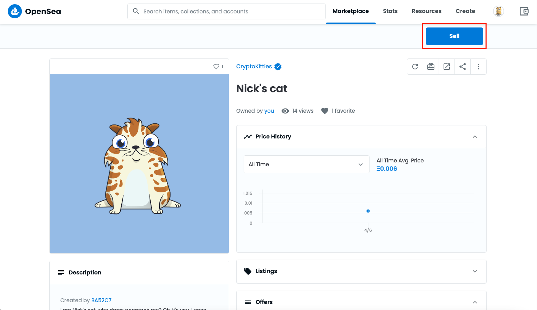Click the Sell button
Image resolution: width=537 pixels, height=310 pixels.
(454, 36)
